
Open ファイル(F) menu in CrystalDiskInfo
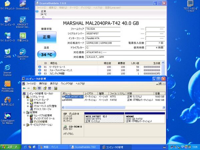[41, 8]
